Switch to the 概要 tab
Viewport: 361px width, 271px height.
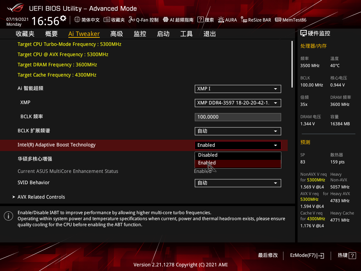[x=51, y=34]
